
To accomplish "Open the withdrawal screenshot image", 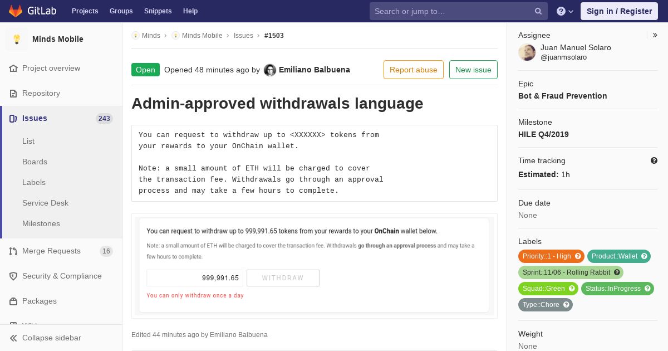I will (314, 265).
